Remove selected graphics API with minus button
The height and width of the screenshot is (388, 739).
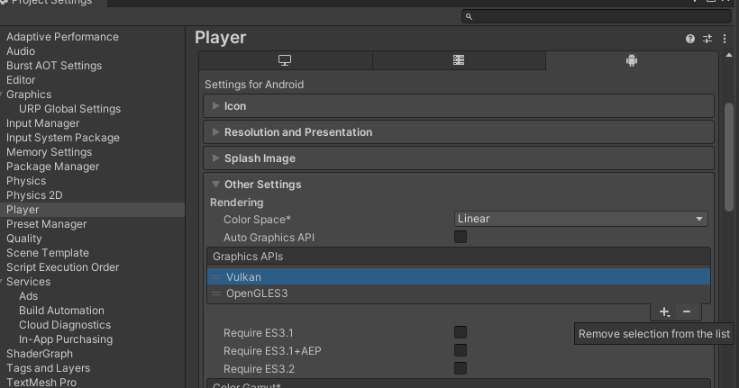[687, 311]
